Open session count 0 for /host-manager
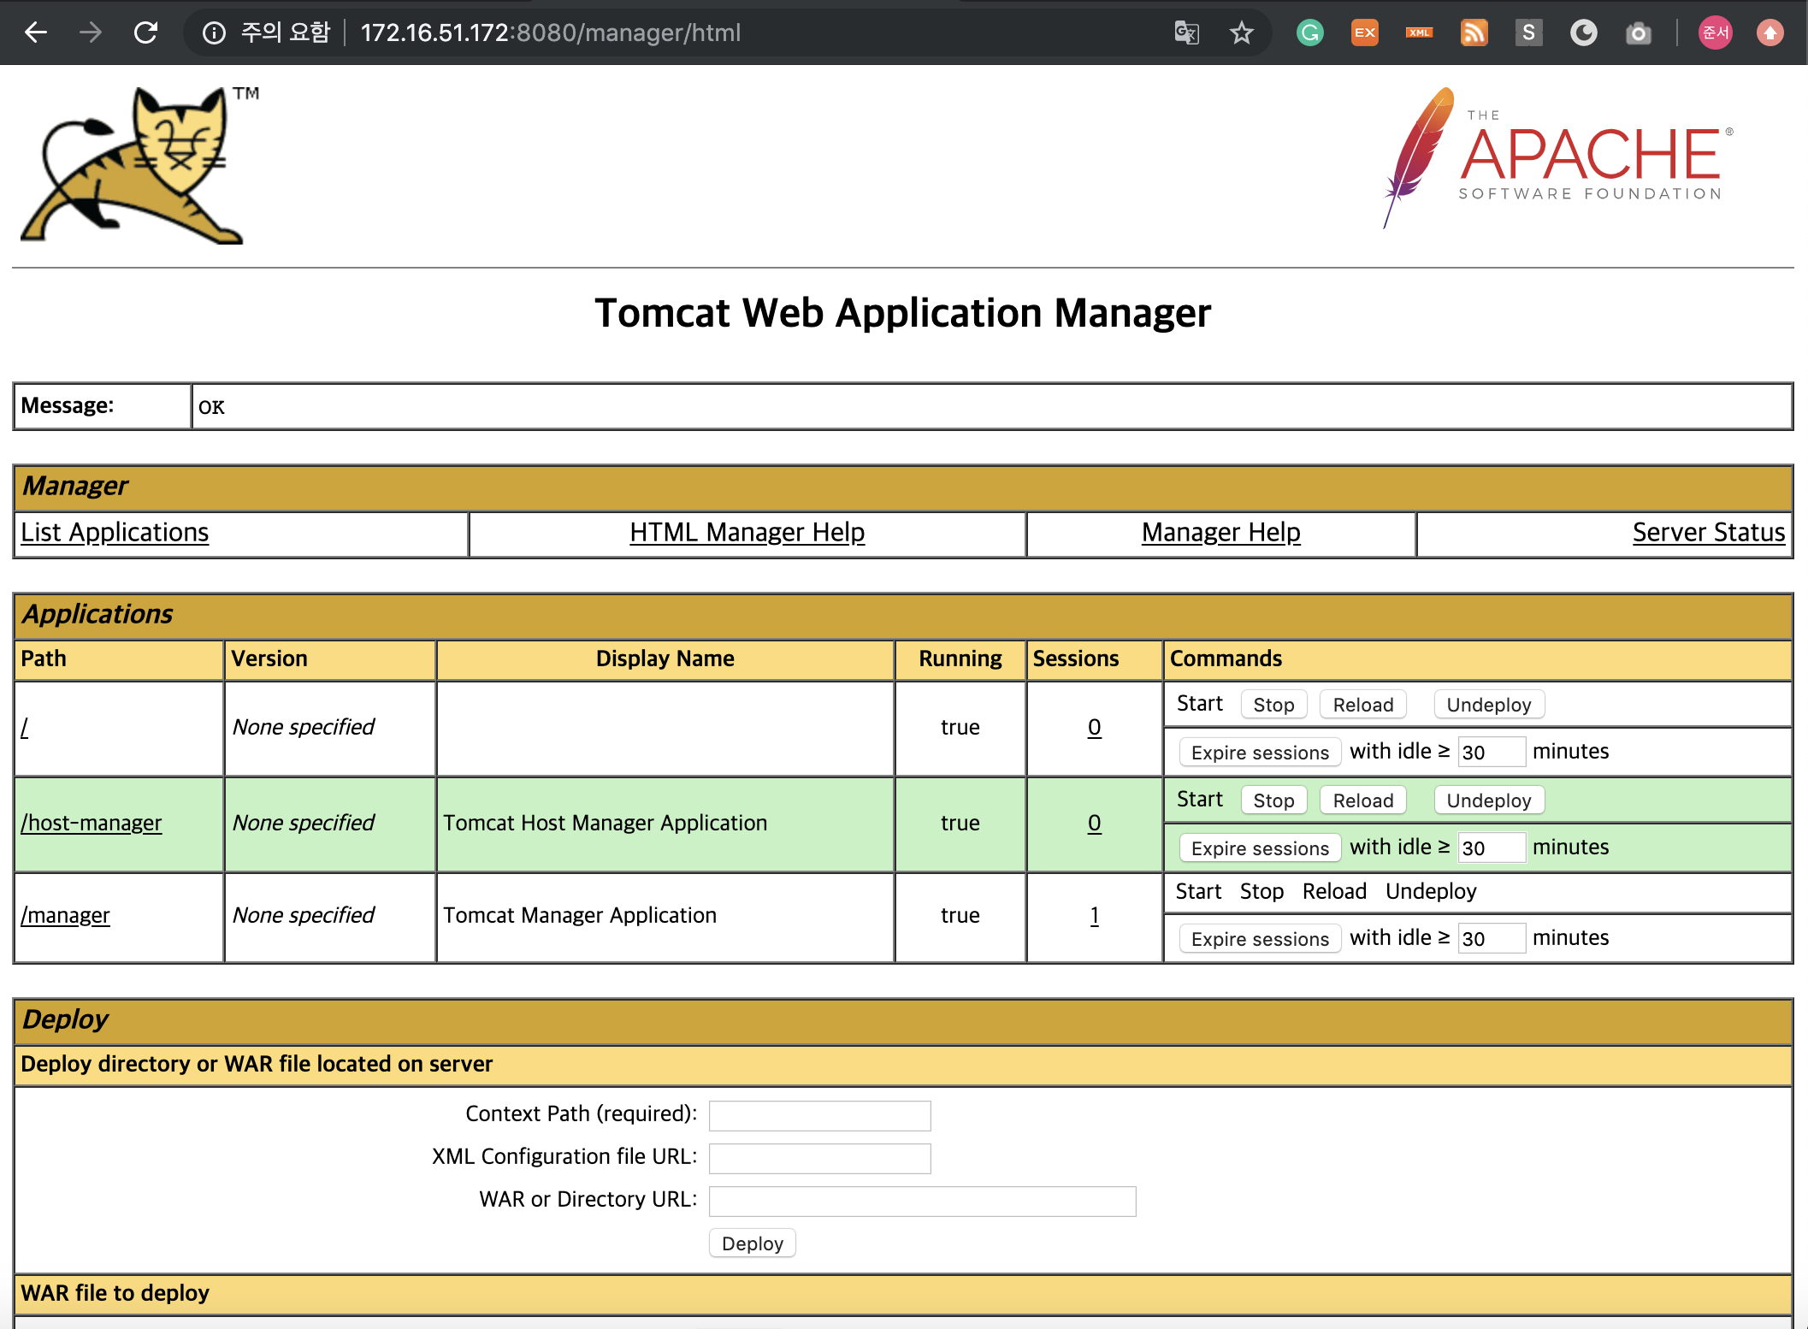Screen dimensions: 1808x1329 point(1094,823)
